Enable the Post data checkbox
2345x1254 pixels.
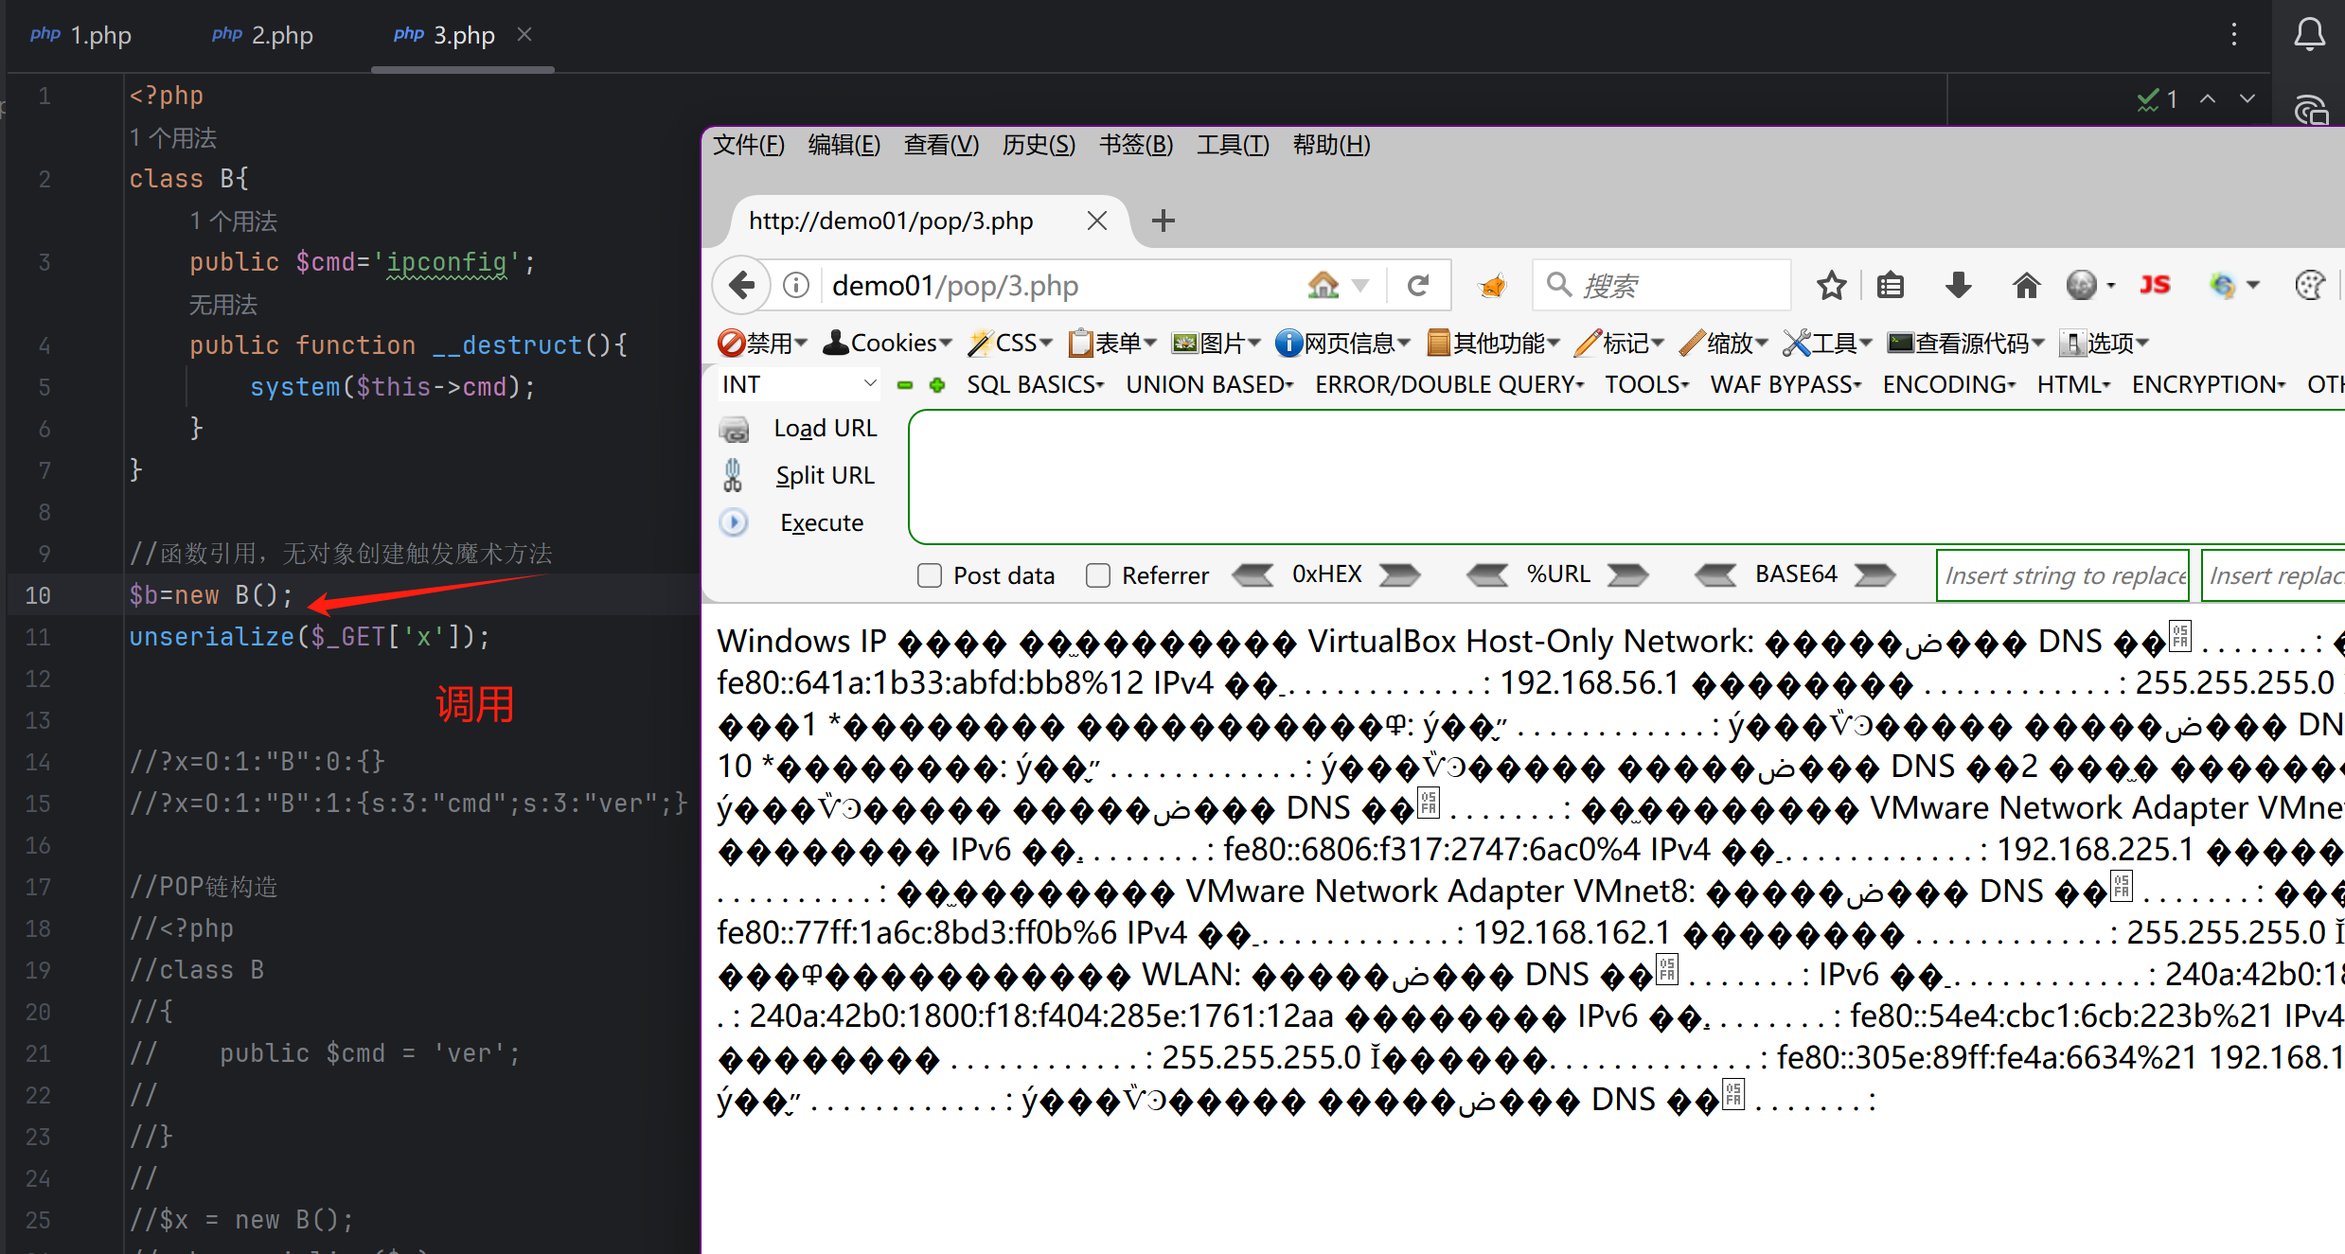tap(930, 575)
